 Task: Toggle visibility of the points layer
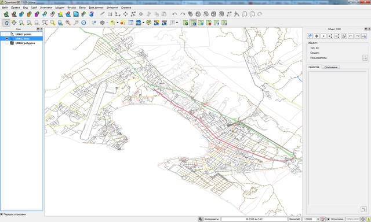click(x=7, y=34)
